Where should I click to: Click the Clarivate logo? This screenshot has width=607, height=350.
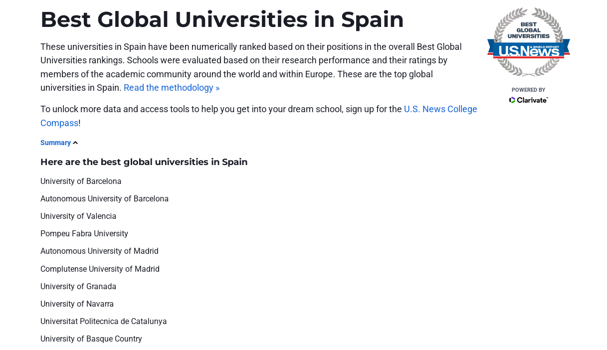tap(528, 100)
